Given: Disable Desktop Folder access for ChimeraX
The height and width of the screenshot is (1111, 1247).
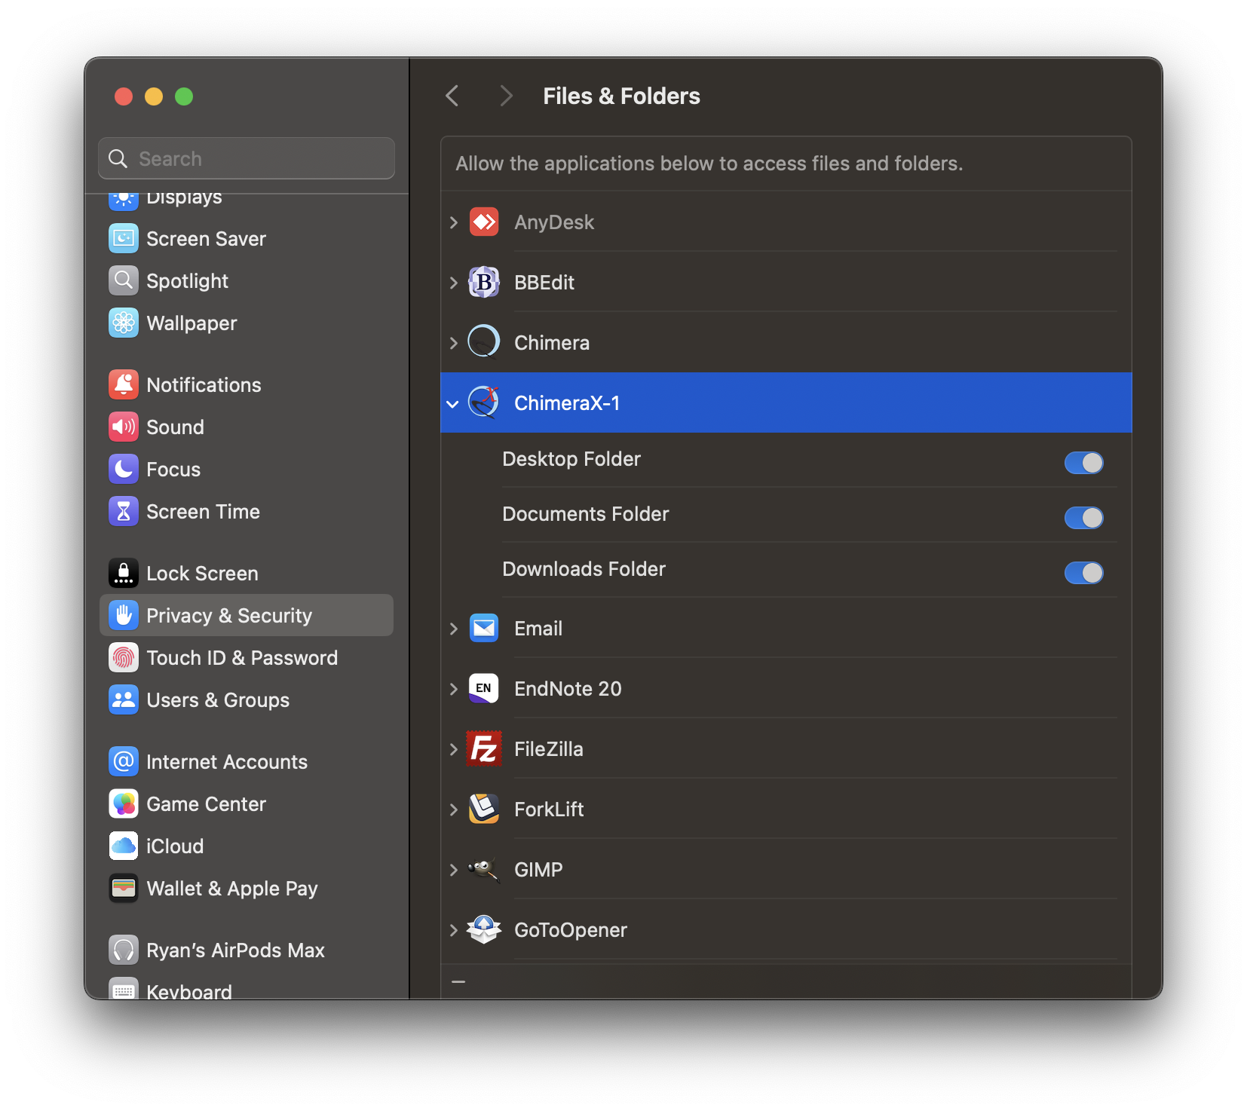Looking at the screenshot, I should pyautogui.click(x=1083, y=463).
